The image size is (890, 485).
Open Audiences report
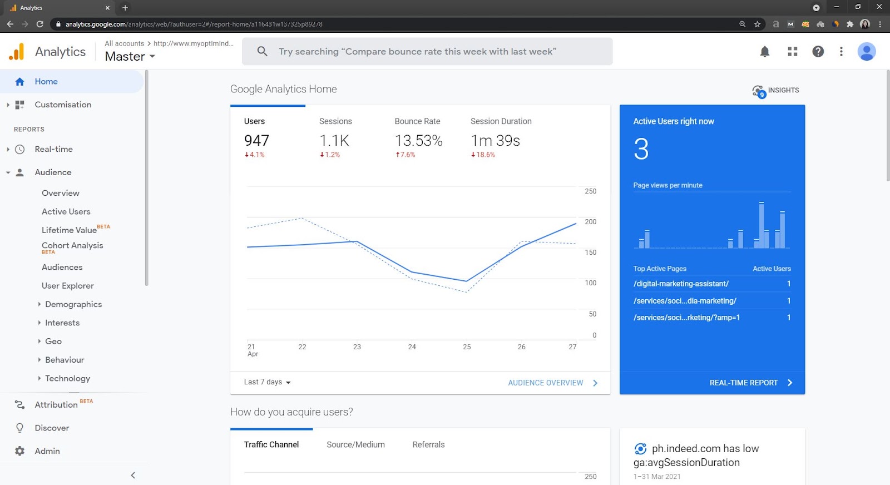[x=62, y=267]
